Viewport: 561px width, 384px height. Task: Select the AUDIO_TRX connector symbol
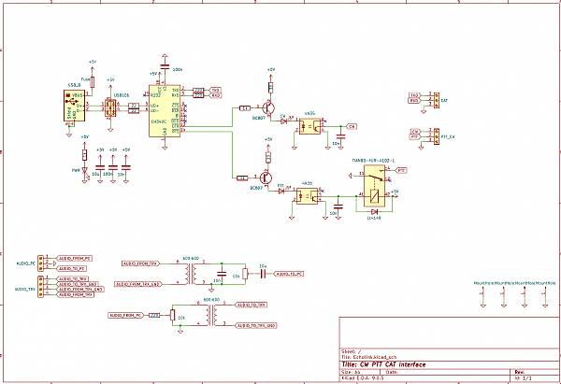[x=40, y=287]
